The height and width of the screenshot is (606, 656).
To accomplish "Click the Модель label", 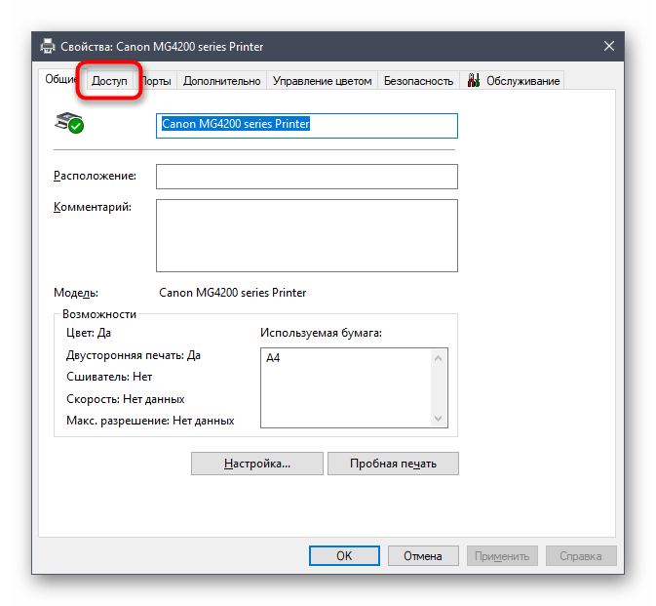I will click(x=76, y=293).
